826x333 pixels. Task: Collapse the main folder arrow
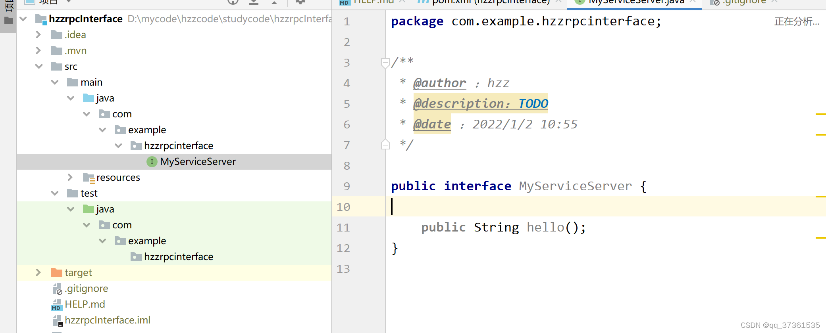(55, 82)
